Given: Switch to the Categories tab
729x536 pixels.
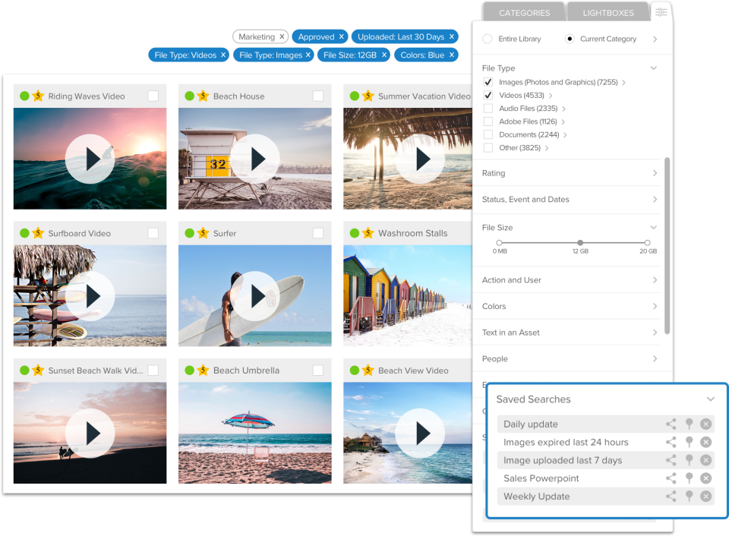Looking at the screenshot, I should [524, 13].
